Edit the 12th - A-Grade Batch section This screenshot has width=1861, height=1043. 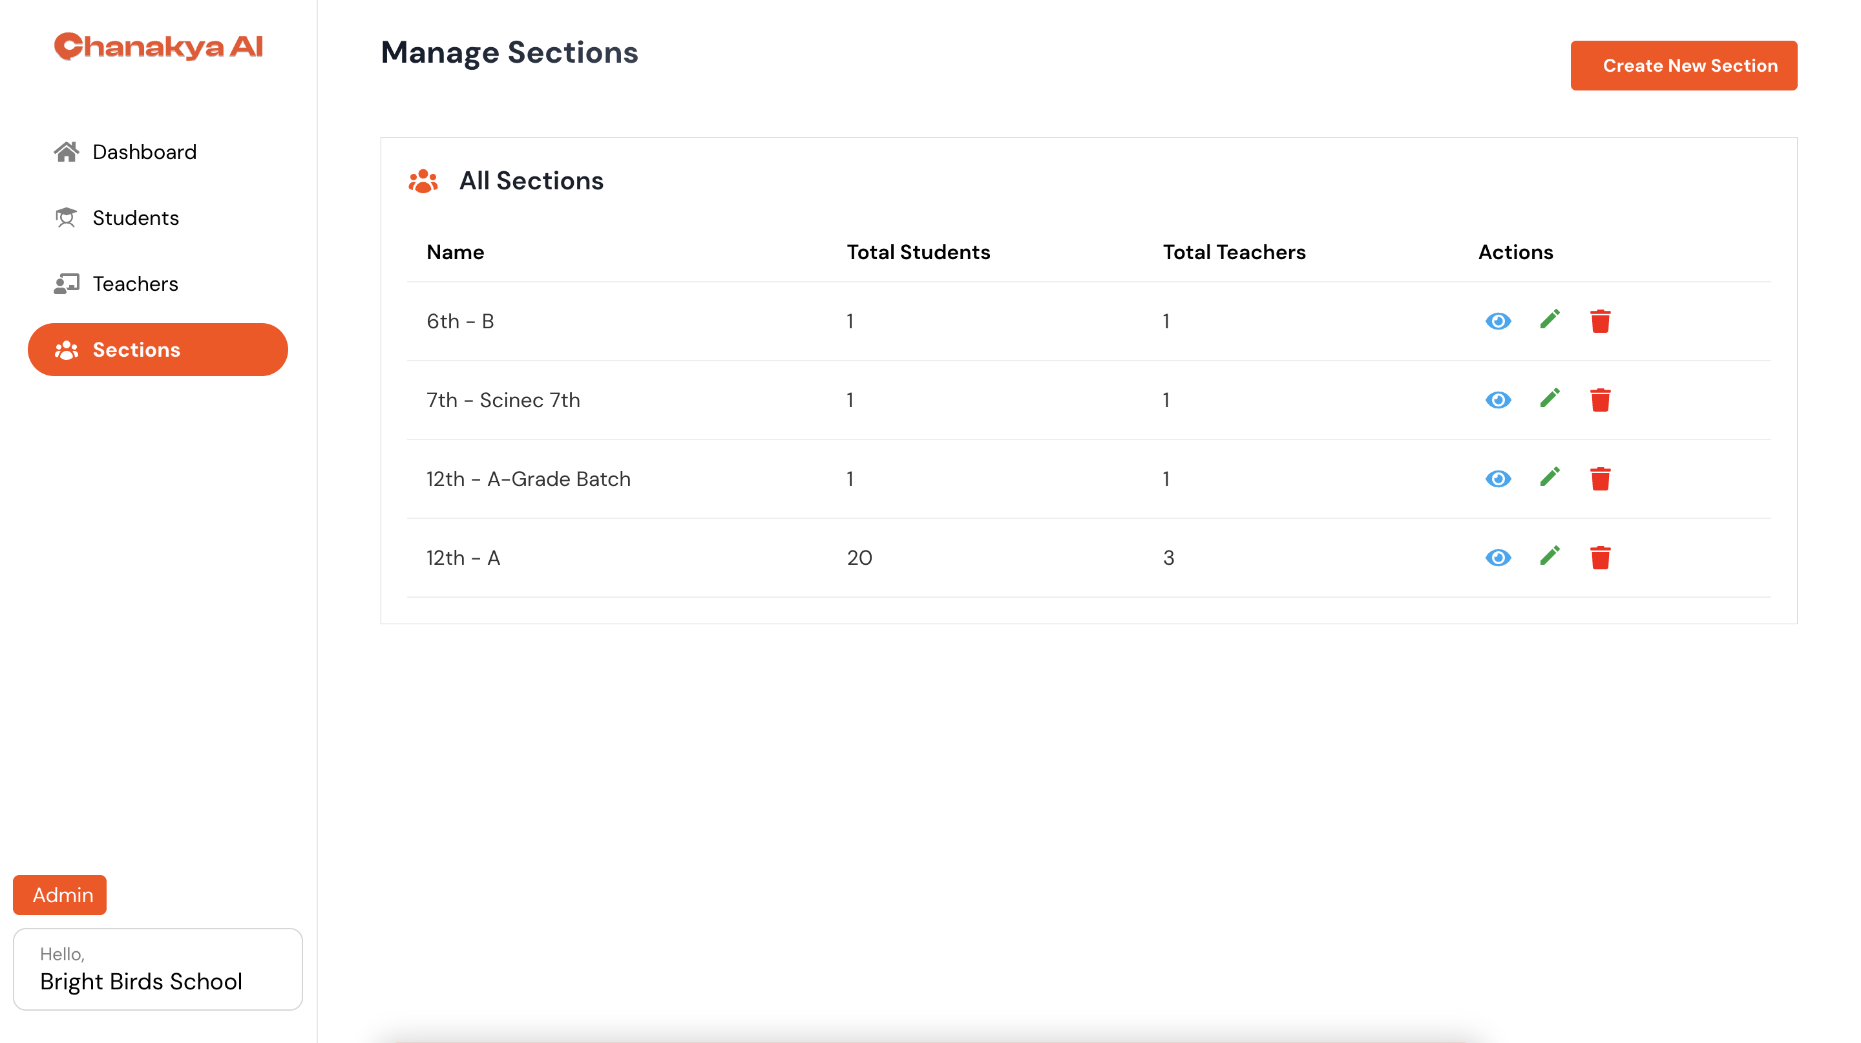pyautogui.click(x=1550, y=477)
